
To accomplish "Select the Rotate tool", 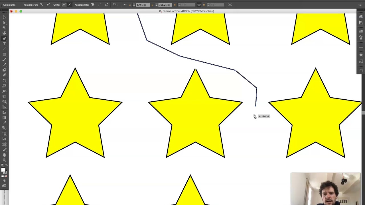I will pos(4,81).
